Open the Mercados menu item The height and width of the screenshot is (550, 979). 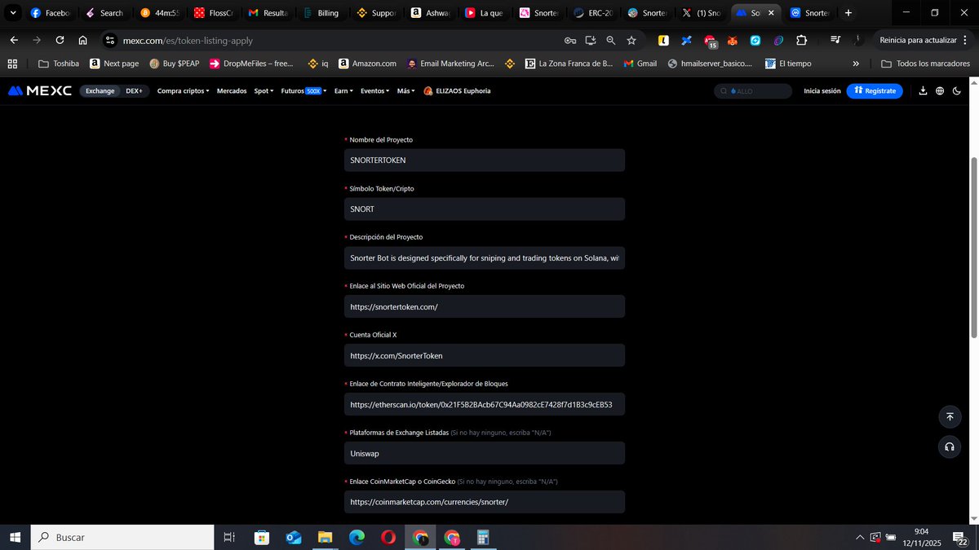click(232, 91)
